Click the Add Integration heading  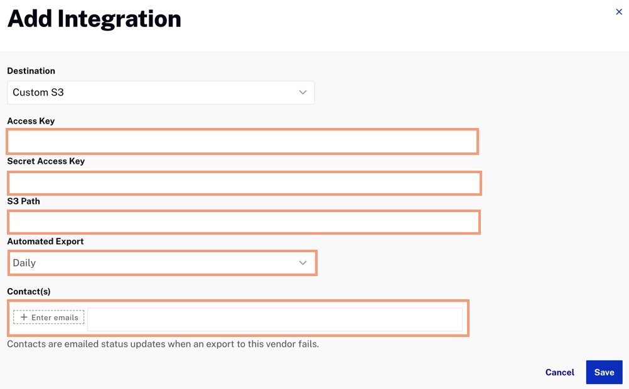click(x=94, y=19)
